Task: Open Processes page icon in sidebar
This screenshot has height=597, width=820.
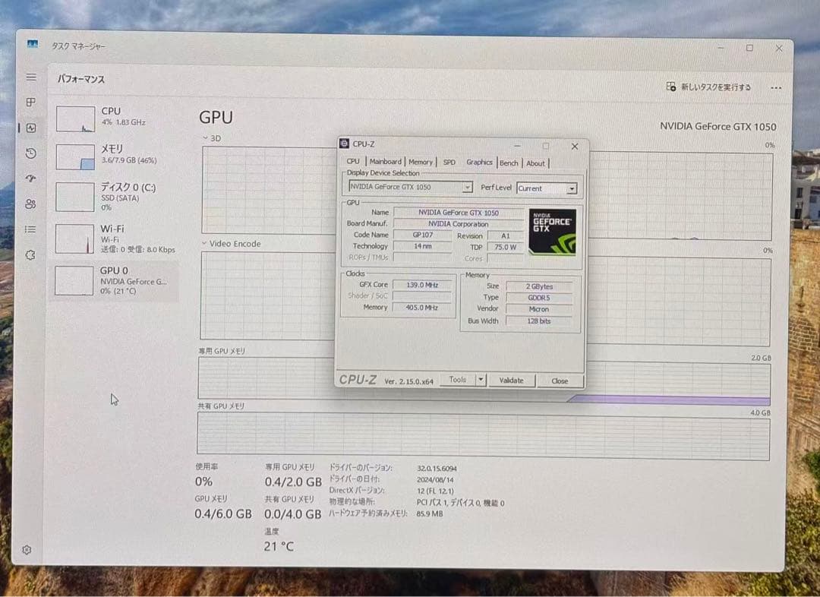Action: click(31, 102)
